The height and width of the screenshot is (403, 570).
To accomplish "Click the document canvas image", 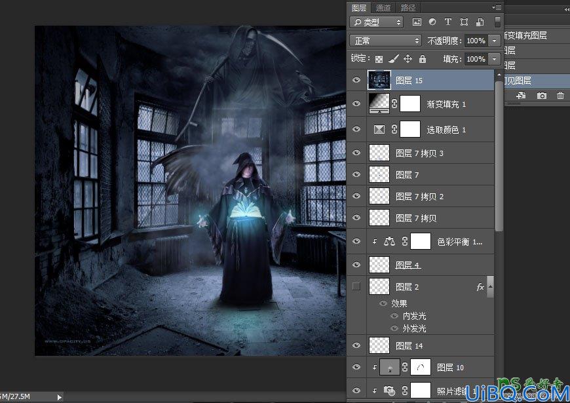I will (x=190, y=190).
